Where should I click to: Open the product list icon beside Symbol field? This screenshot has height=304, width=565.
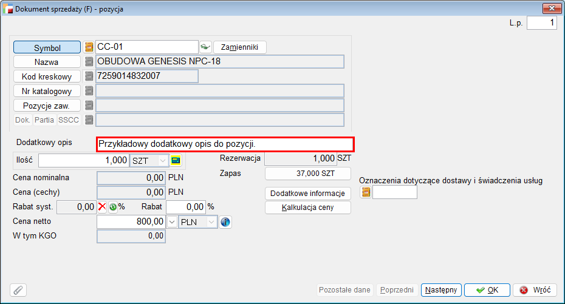point(89,47)
